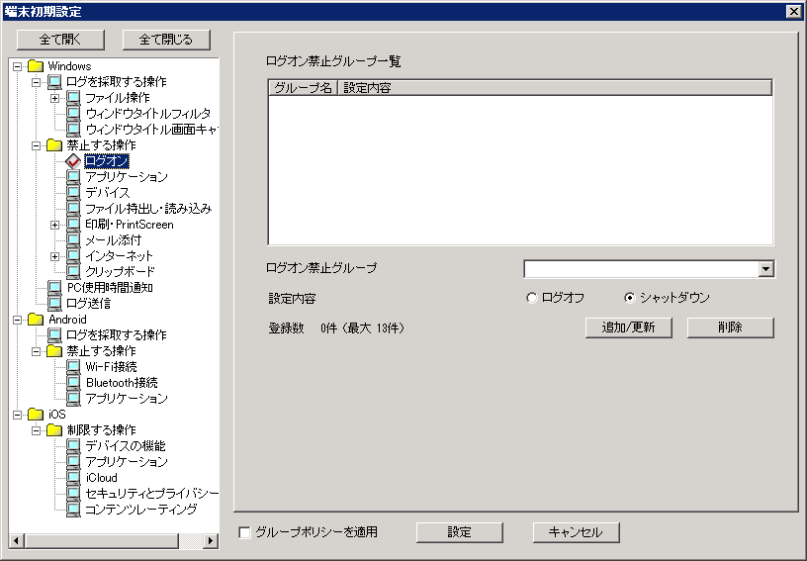
Task: Close the 端末初期設定 dialog
Action: coord(793,11)
